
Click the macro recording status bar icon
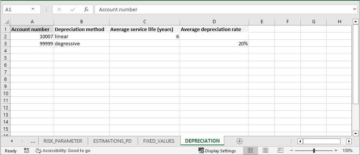pyautogui.click(x=26, y=151)
